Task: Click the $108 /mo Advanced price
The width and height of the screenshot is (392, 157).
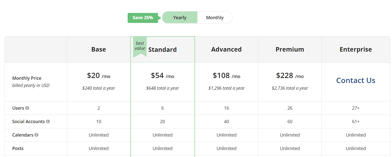Action: [226, 76]
